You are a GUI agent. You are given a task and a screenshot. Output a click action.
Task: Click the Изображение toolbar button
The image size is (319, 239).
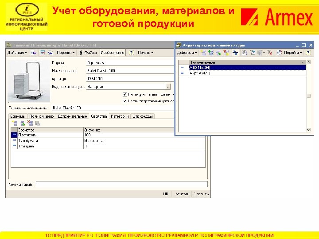[x=113, y=53]
